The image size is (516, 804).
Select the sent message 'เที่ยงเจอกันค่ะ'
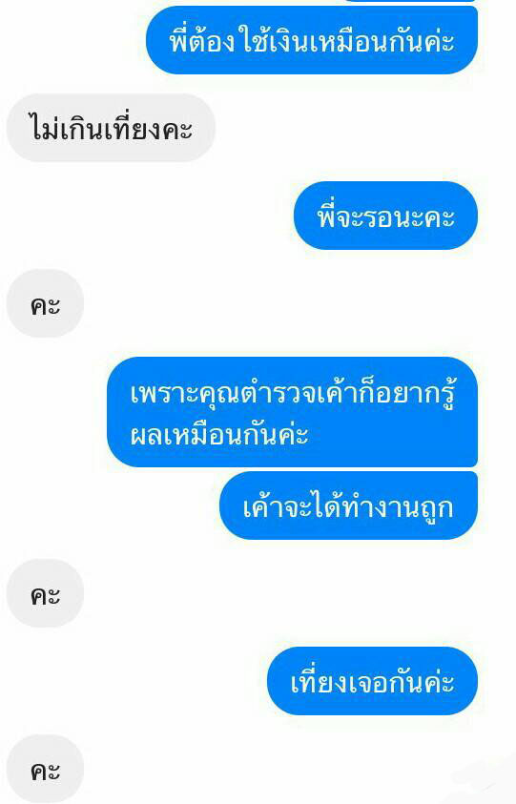[372, 681]
